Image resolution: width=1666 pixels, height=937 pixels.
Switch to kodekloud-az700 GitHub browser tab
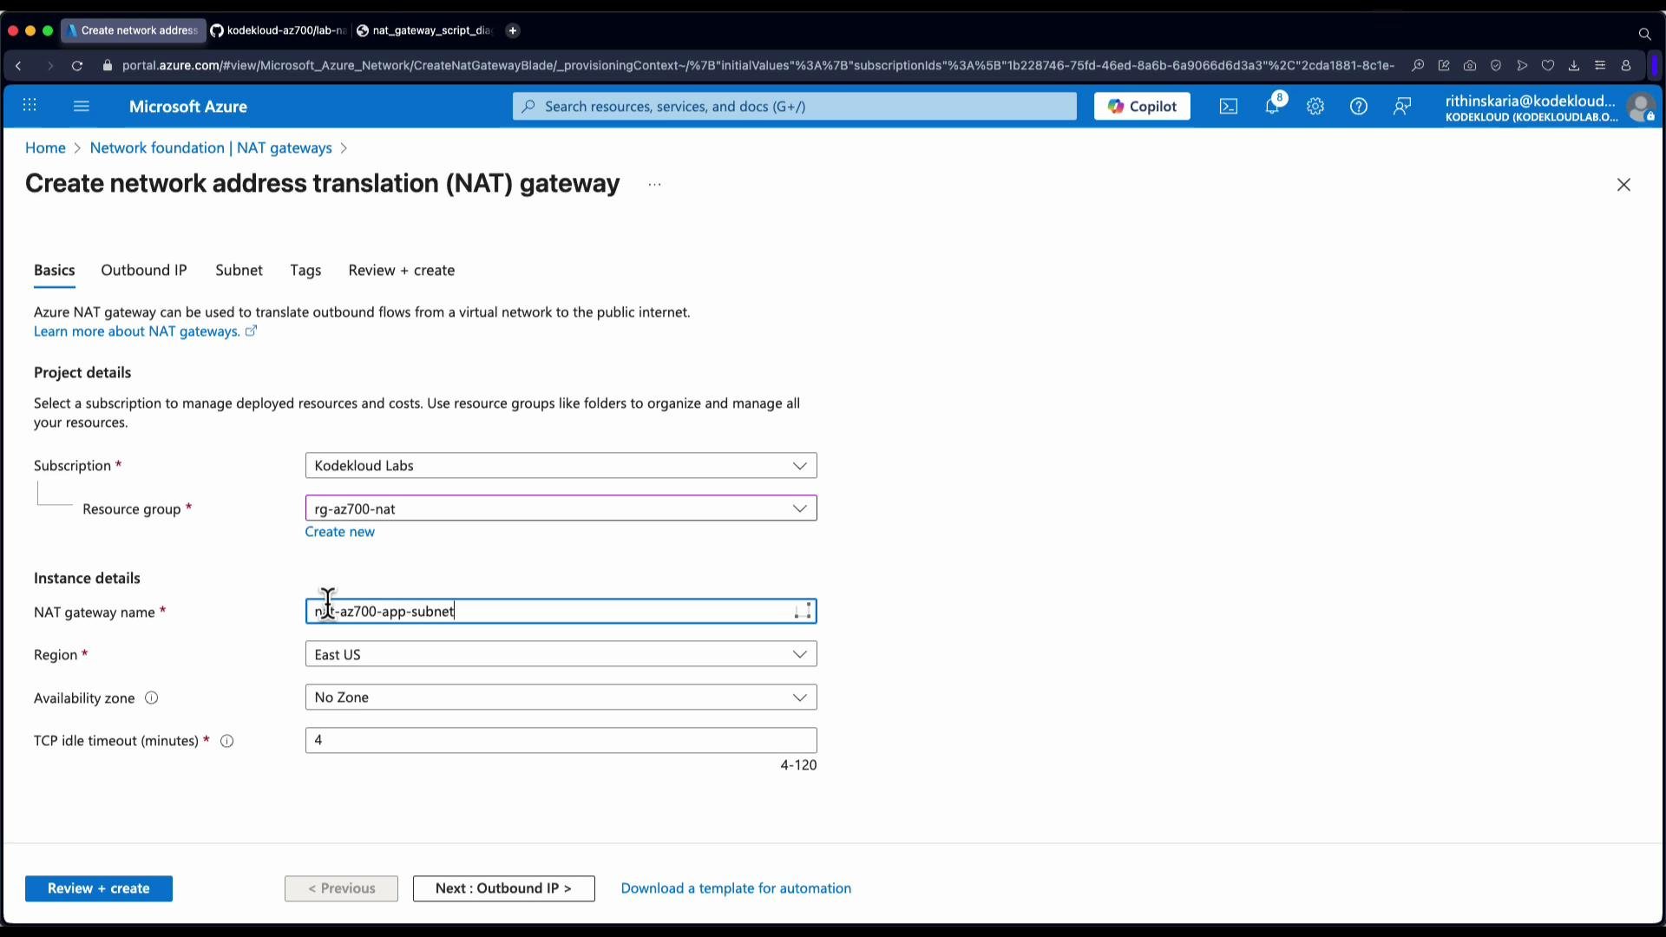(279, 30)
